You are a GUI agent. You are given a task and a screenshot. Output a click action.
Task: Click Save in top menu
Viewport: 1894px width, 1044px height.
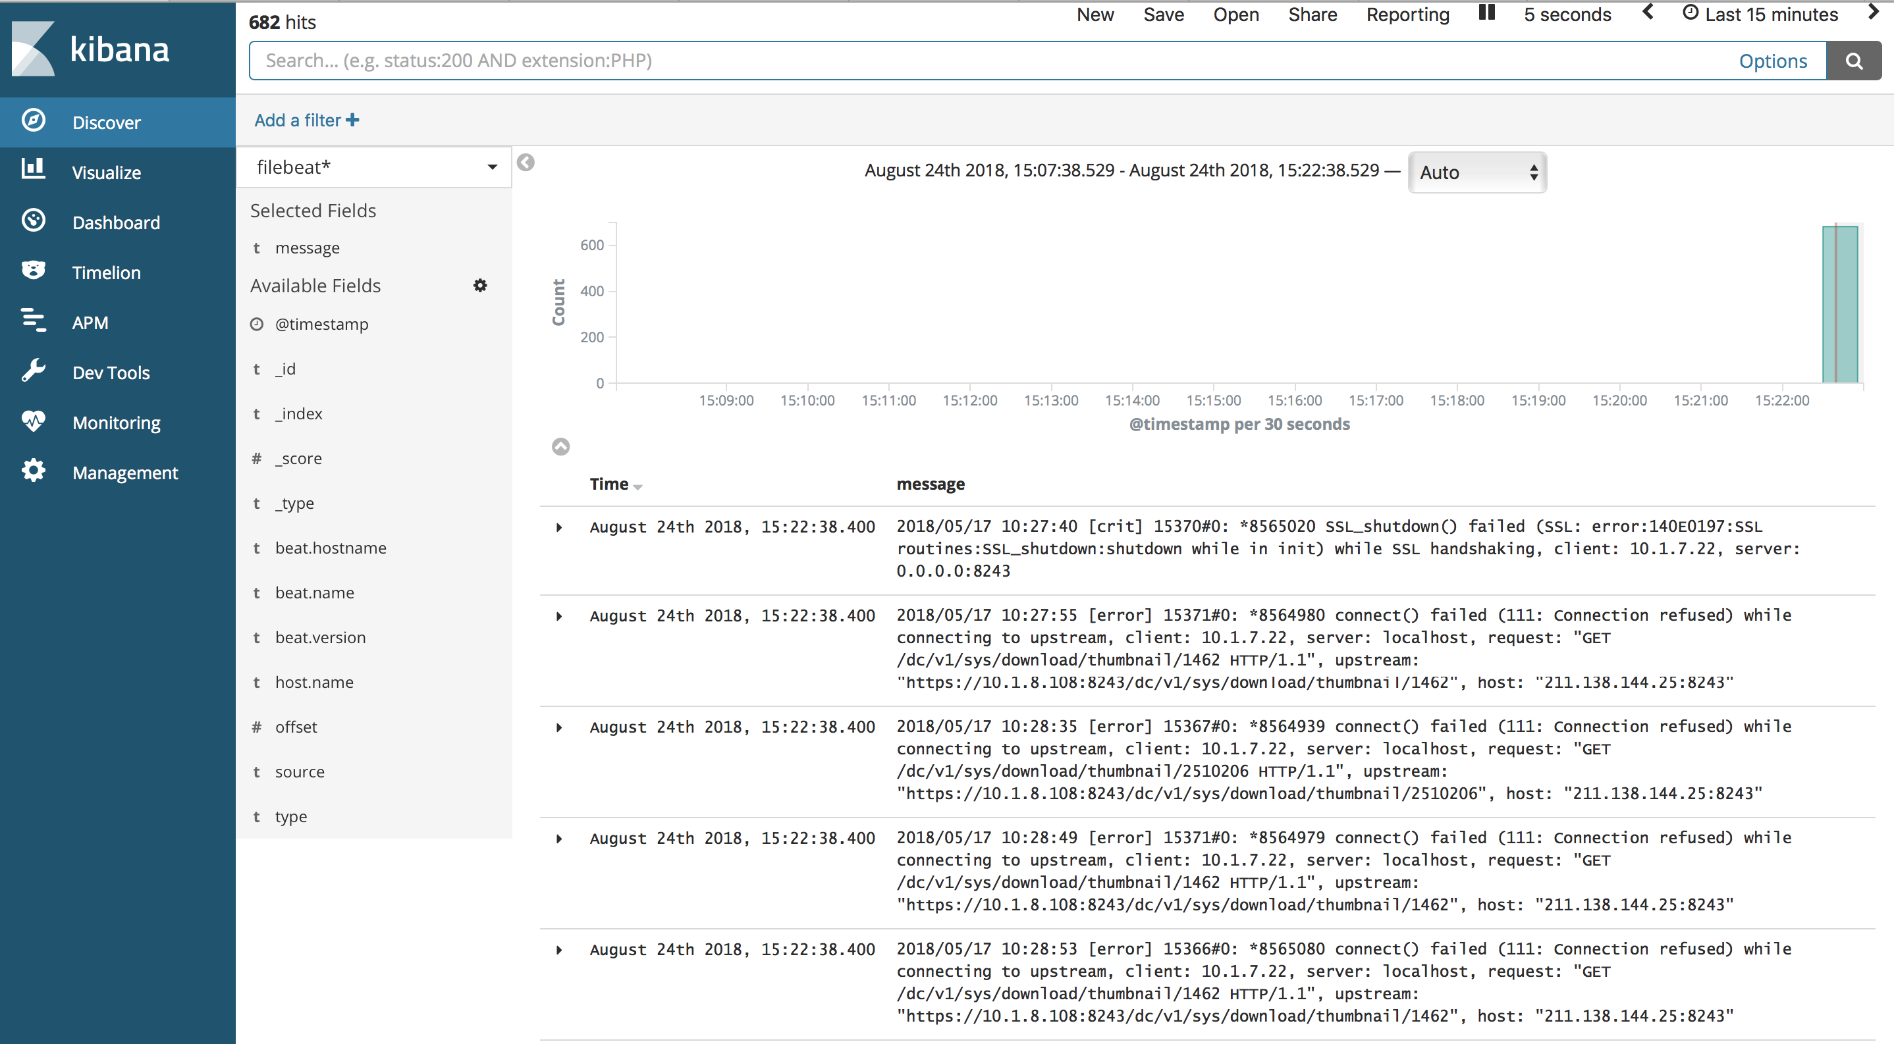pos(1163,14)
